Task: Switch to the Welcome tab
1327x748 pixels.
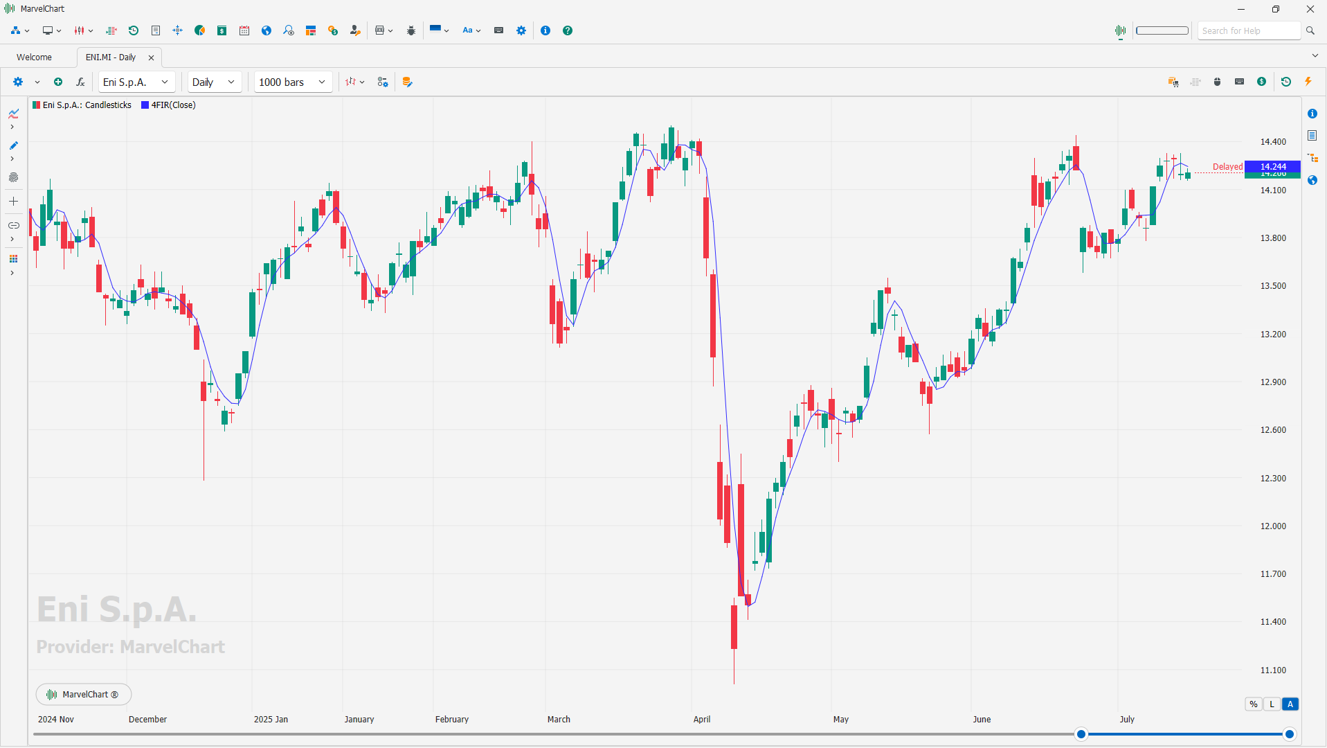Action: [x=34, y=57]
